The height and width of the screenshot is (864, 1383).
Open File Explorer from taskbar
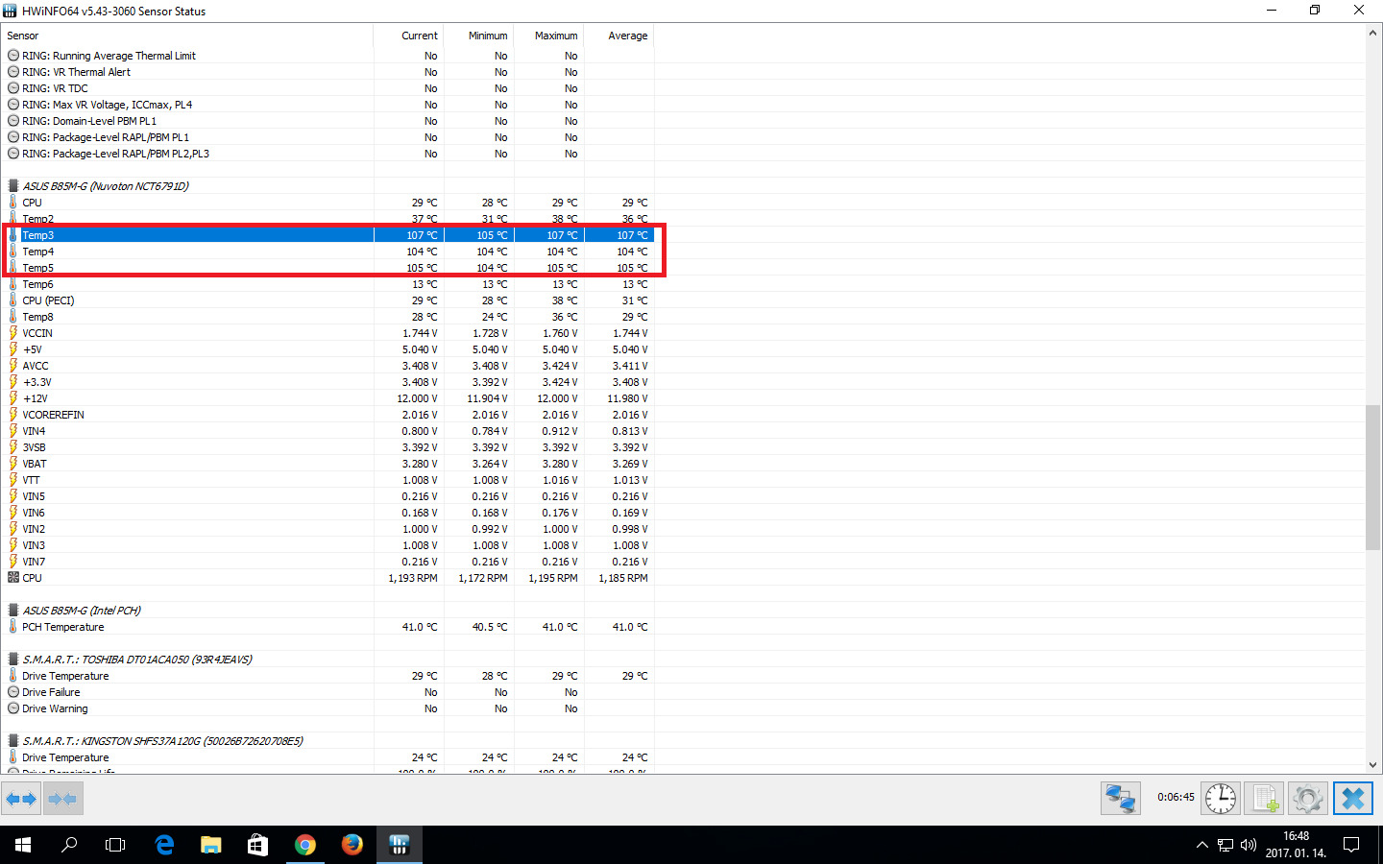pyautogui.click(x=211, y=845)
